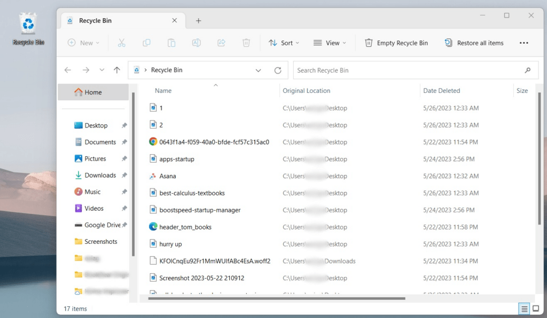Open the Recycle Bin desktop icon
Image resolution: width=547 pixels, height=318 pixels.
click(x=27, y=25)
